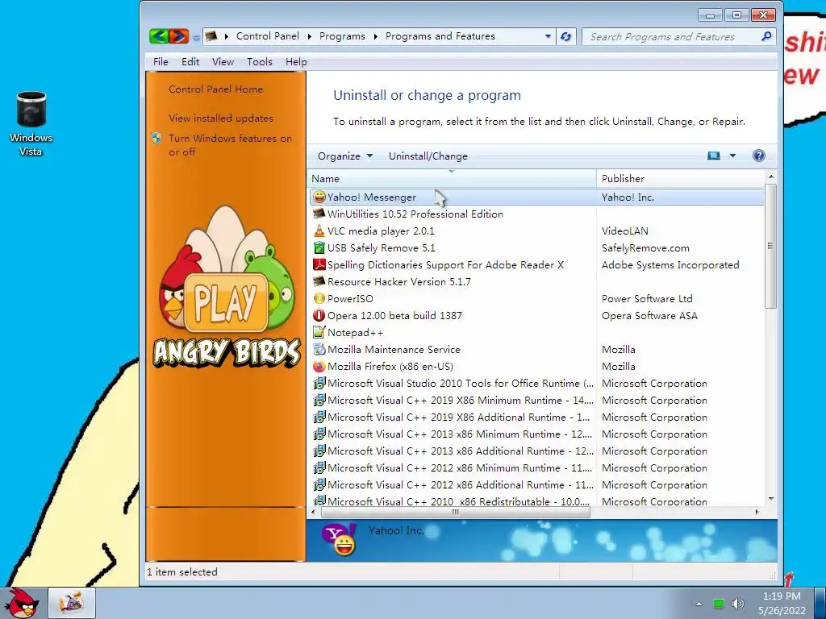826x619 pixels.
Task: Open the Help menu
Action: 296,61
